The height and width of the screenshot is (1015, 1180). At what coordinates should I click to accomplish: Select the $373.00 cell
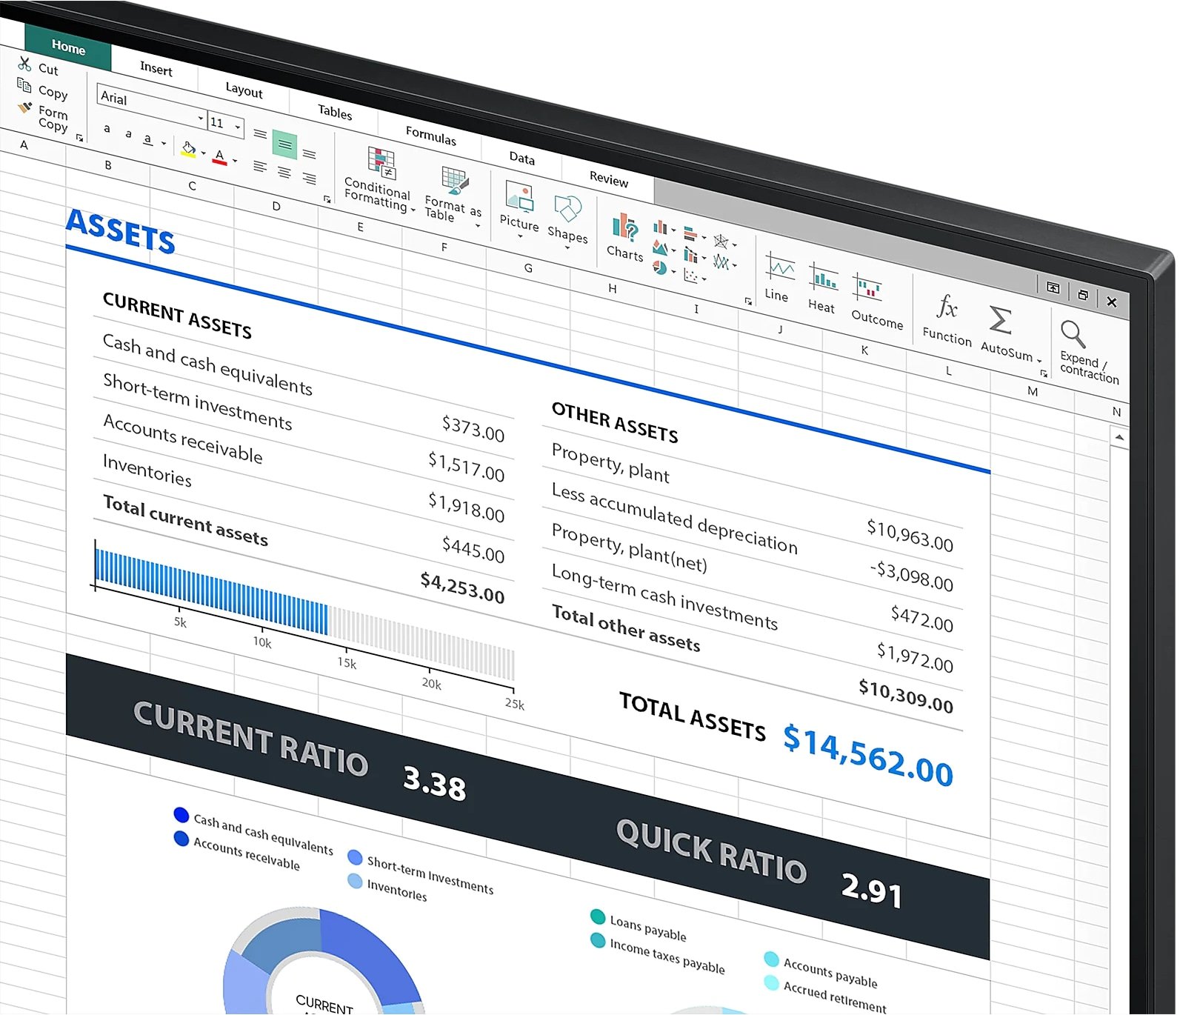473,428
